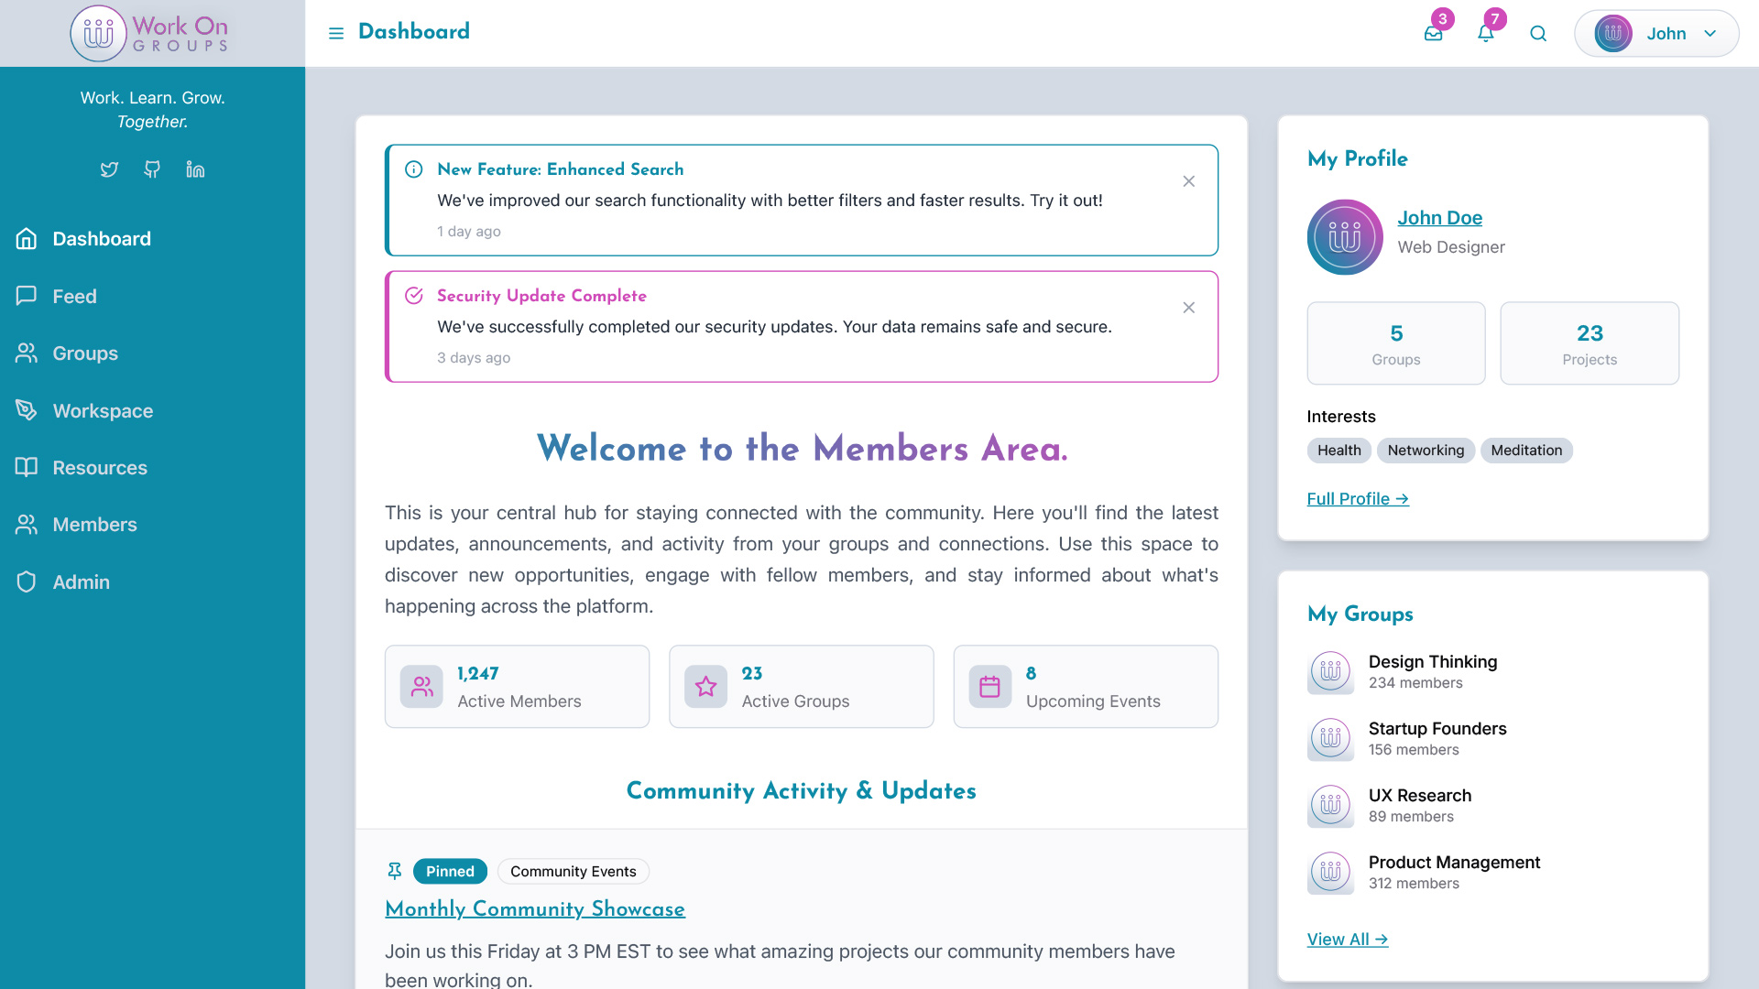Click the LinkedIn icon in sidebar
1759x989 pixels.
(x=195, y=169)
